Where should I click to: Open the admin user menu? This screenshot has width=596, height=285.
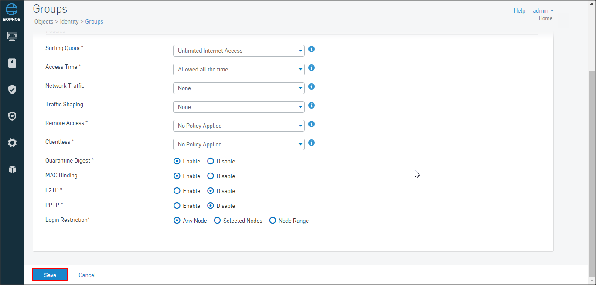tap(543, 10)
